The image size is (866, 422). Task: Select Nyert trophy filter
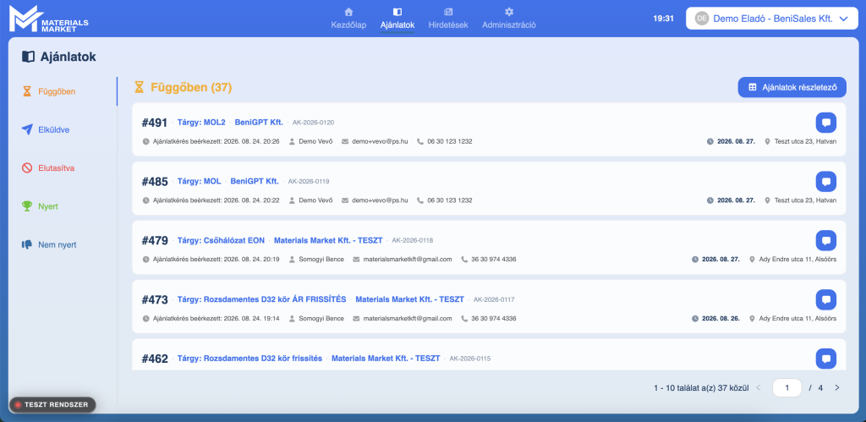pos(41,206)
